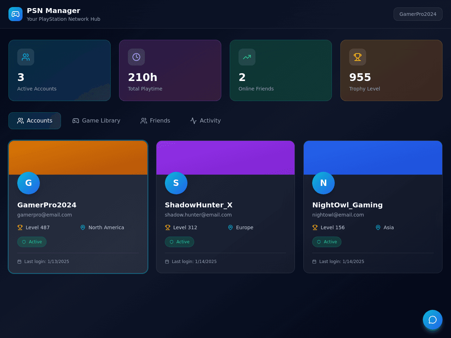Switch to the Game Library tab
Viewport: 451px width, 338px height.
(97, 121)
